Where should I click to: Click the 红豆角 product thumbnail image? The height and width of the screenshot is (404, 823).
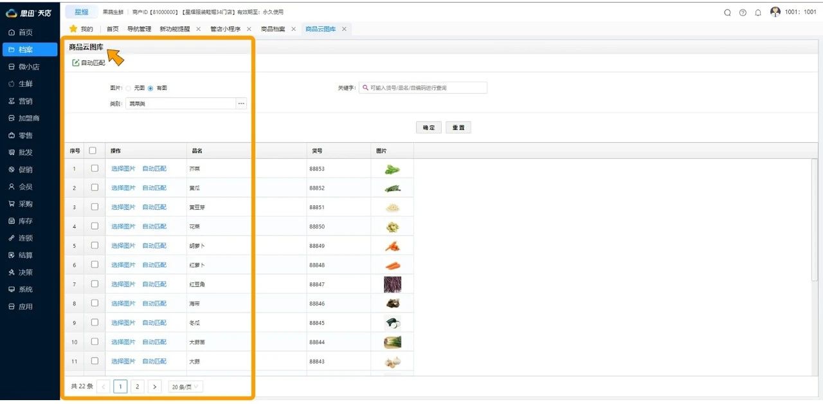(392, 284)
